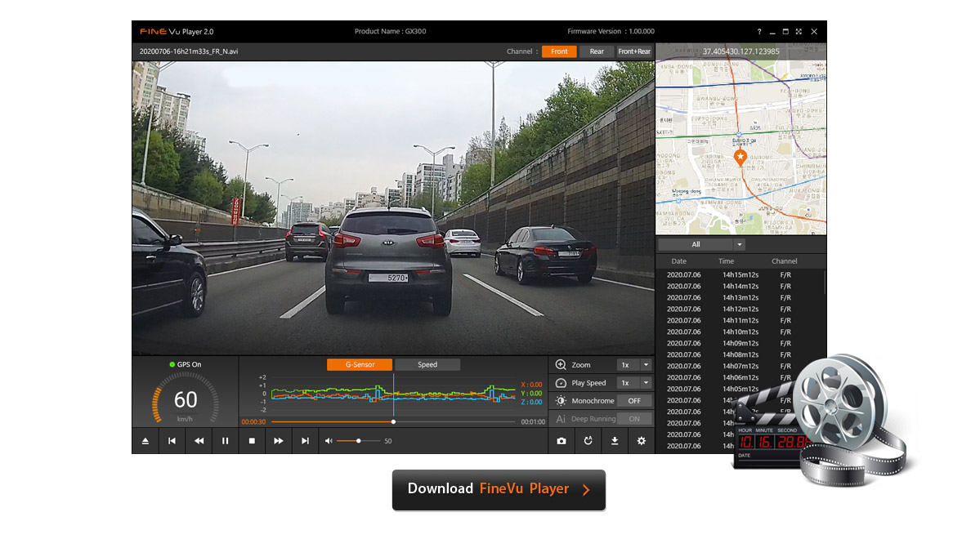Show the G-Sensor graph tab
The image size is (962, 539).
pos(360,365)
